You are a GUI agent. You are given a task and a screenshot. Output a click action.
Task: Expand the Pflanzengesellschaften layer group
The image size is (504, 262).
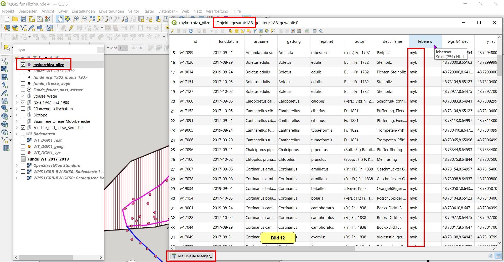tap(17, 109)
